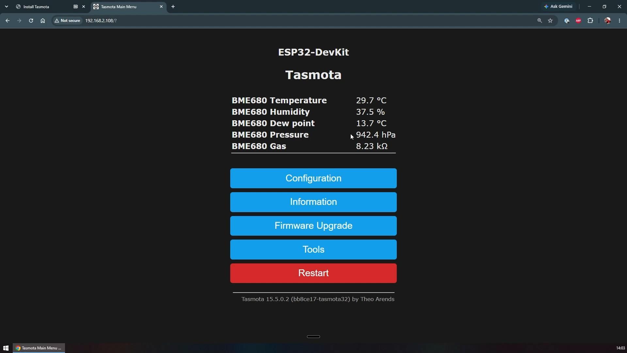627x353 pixels.
Task: Click the Ask Gemini button
Action: (x=558, y=7)
